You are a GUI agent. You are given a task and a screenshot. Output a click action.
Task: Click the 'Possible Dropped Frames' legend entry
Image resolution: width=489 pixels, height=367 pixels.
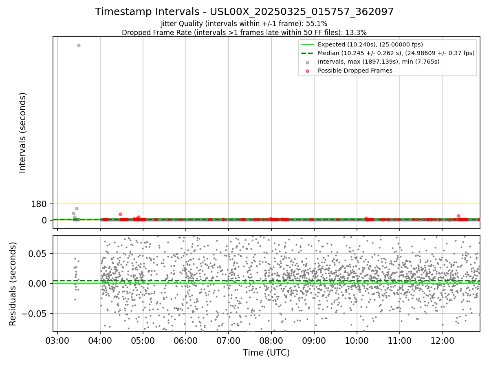(x=355, y=71)
